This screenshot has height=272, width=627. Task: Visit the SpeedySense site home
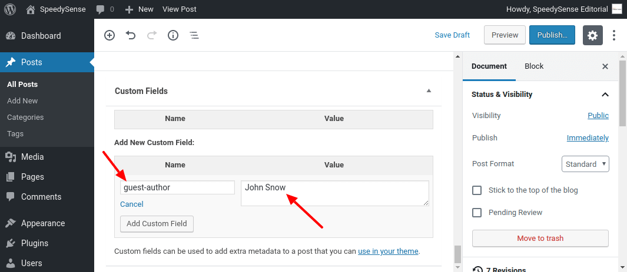point(55,9)
